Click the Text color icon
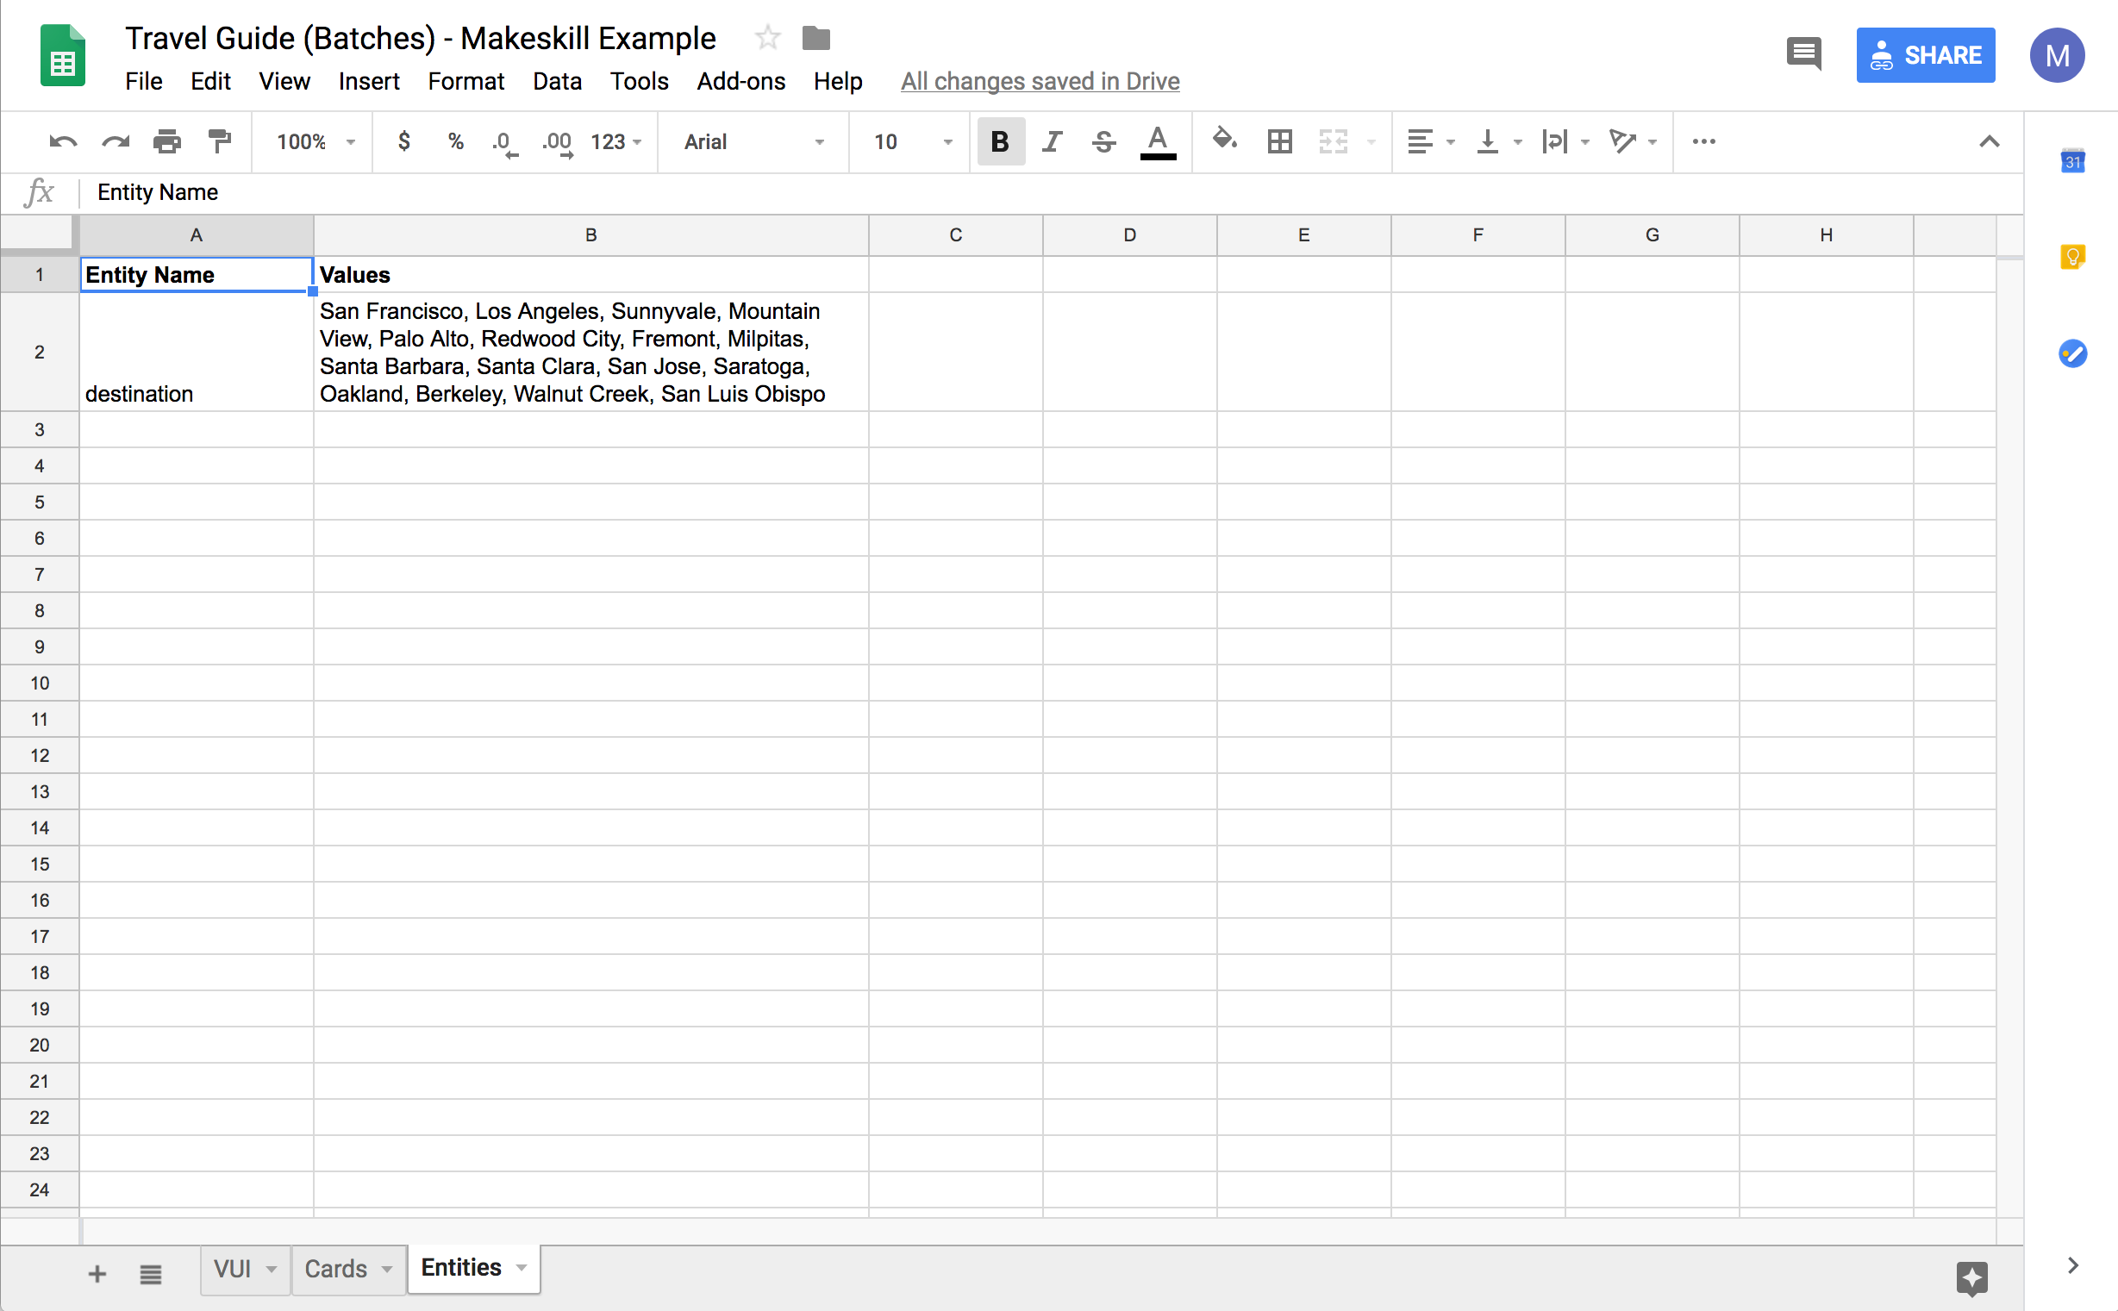 pos(1158,140)
